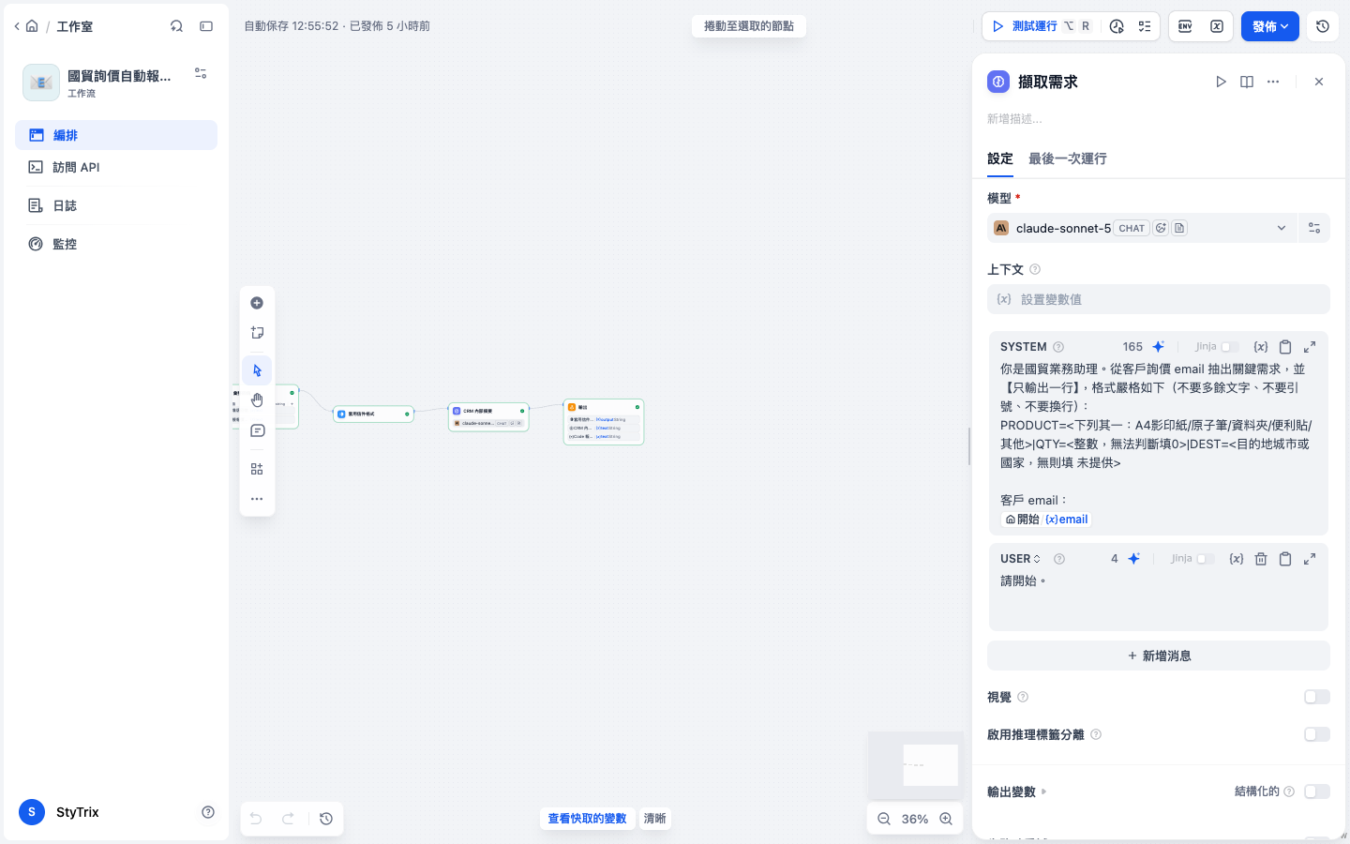Open the checklist icon in top toolbar
Image resolution: width=1350 pixels, height=844 pixels.
[x=1145, y=26]
